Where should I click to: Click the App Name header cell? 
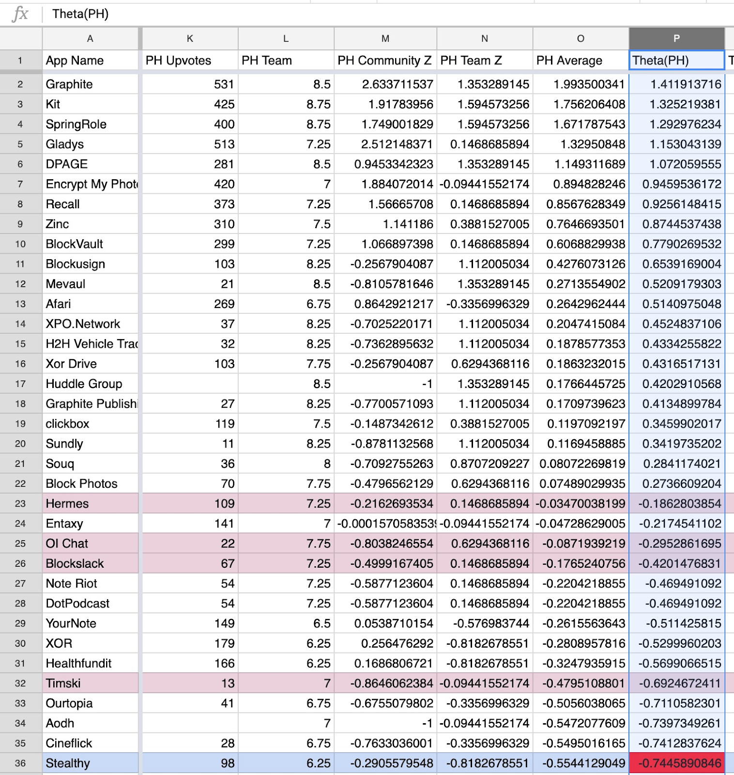coord(91,61)
